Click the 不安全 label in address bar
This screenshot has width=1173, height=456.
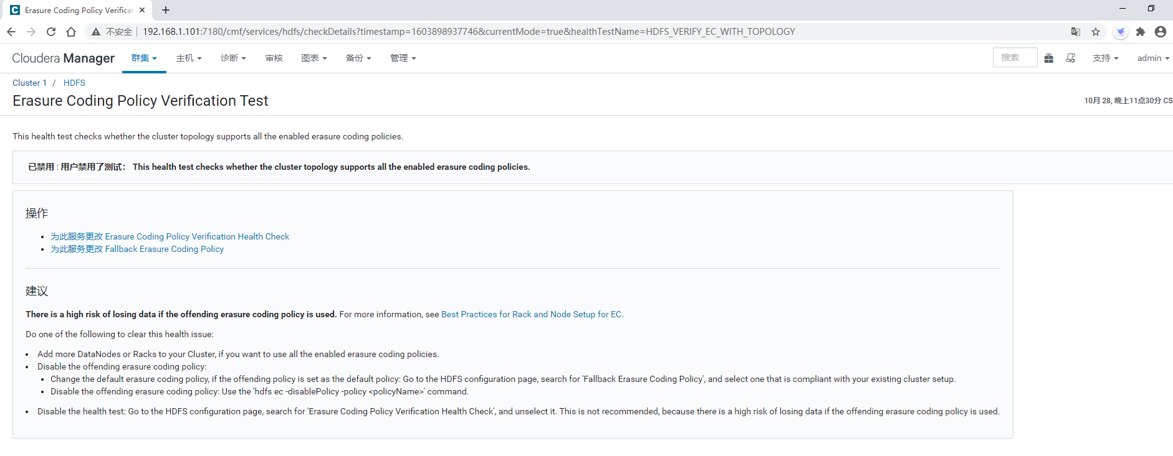pyautogui.click(x=119, y=32)
